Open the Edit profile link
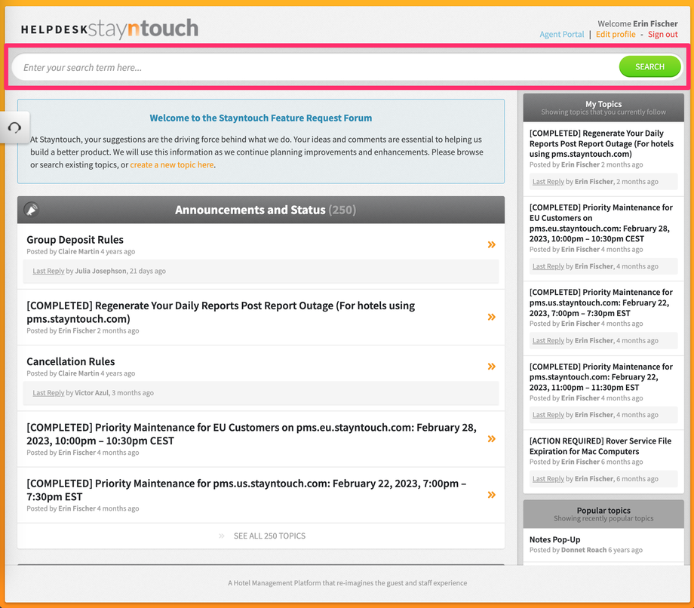This screenshot has height=608, width=694. (616, 35)
